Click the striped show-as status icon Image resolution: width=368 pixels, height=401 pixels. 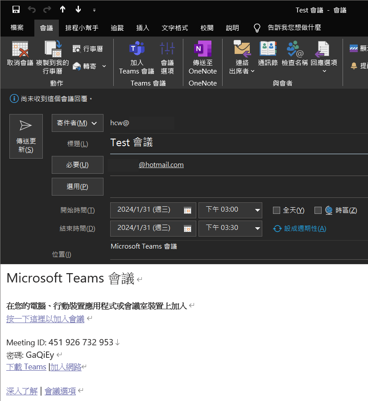pyautogui.click(x=354, y=48)
